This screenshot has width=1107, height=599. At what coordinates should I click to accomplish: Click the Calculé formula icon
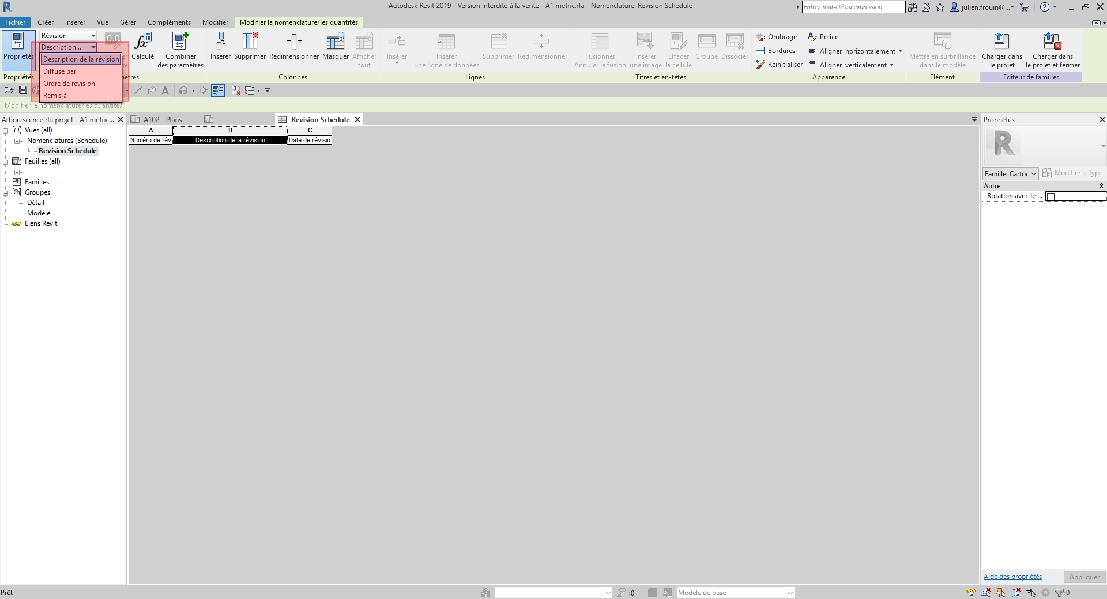tap(142, 42)
